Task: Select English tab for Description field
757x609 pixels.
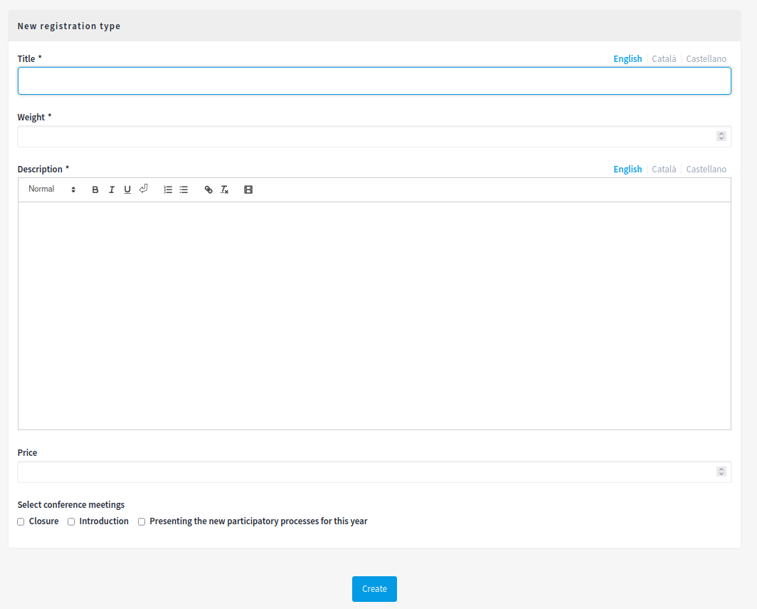Action: (628, 170)
